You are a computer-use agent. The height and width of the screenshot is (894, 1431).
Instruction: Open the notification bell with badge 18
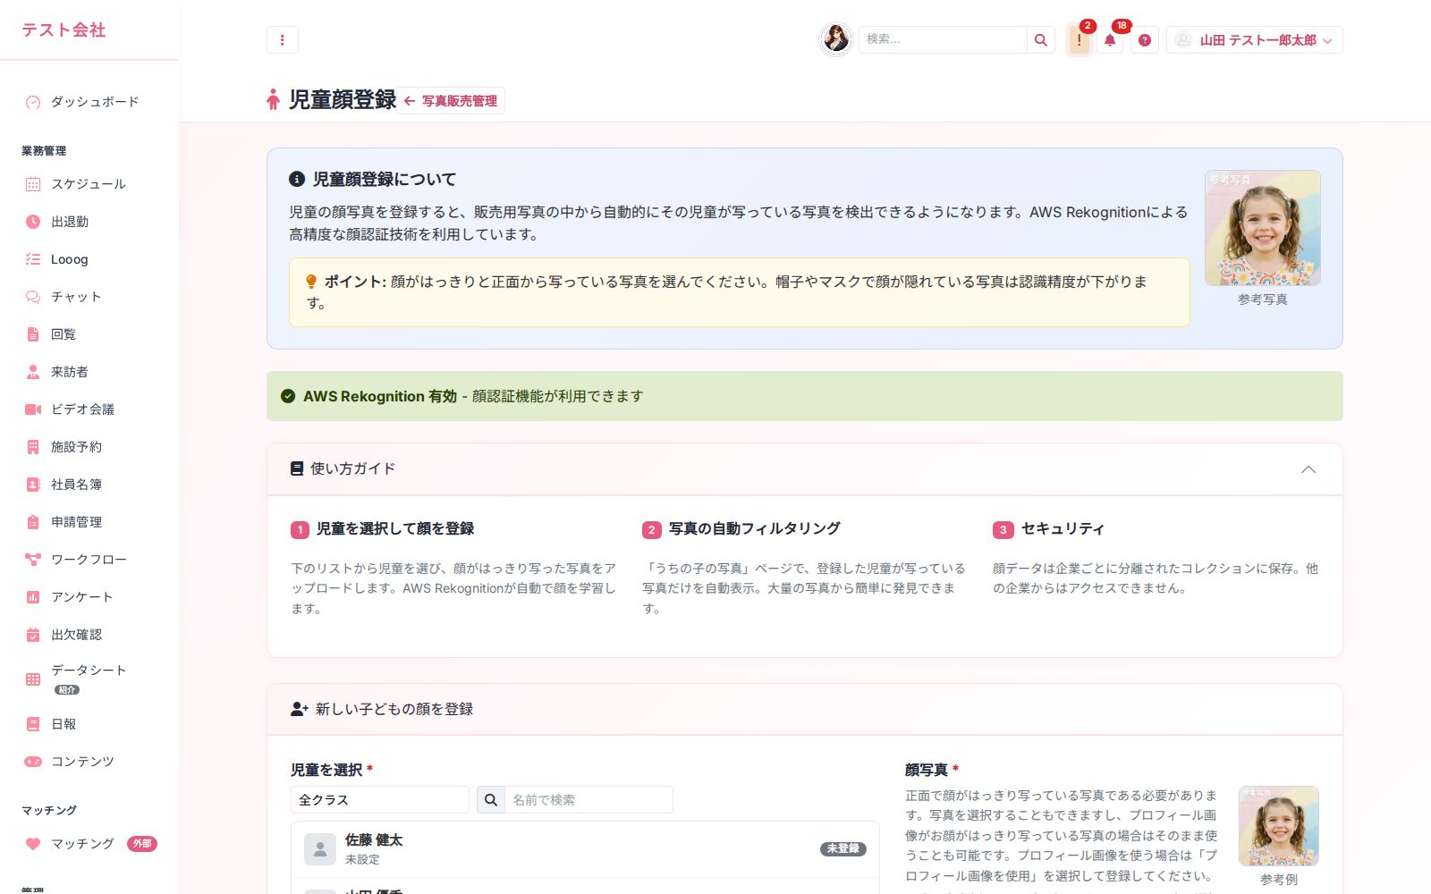[1110, 40]
